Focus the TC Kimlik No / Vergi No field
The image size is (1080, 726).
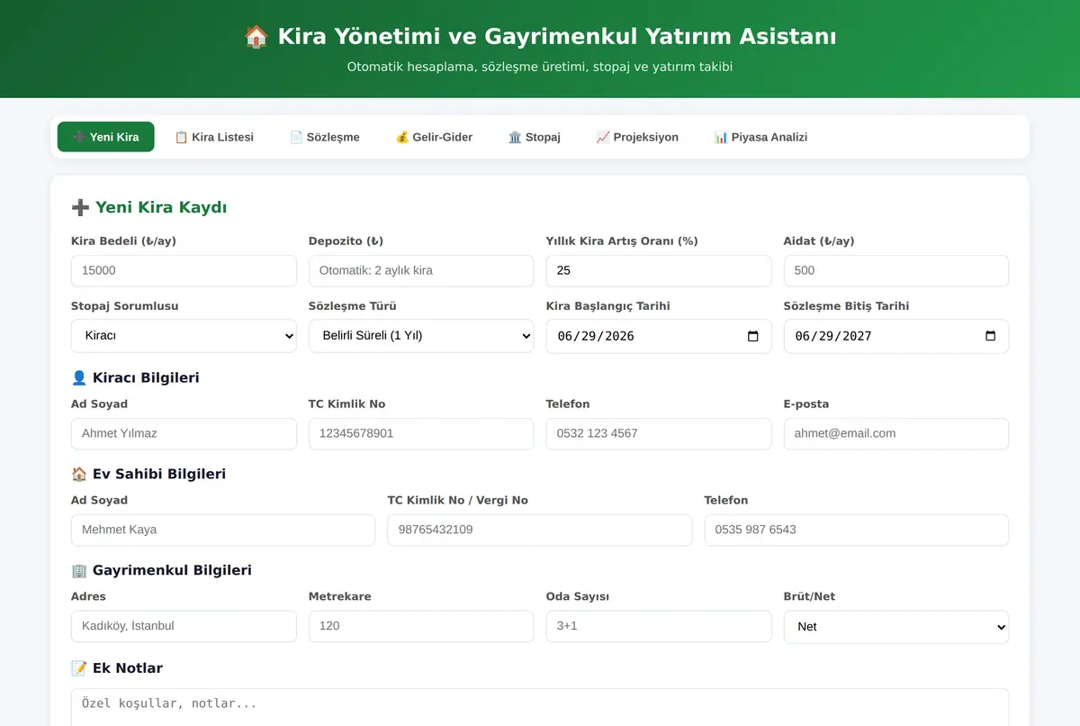(x=540, y=530)
